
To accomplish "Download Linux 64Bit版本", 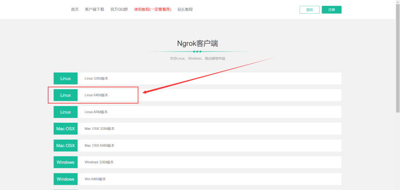I will 96,95.
